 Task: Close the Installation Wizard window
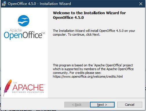click(141, 4)
